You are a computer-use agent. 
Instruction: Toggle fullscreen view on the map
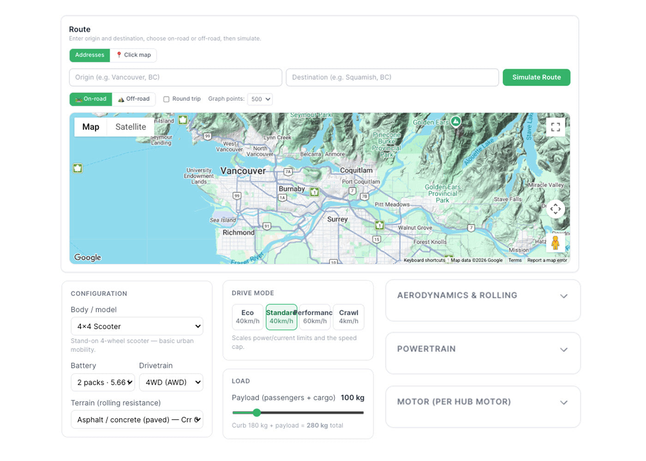point(556,127)
